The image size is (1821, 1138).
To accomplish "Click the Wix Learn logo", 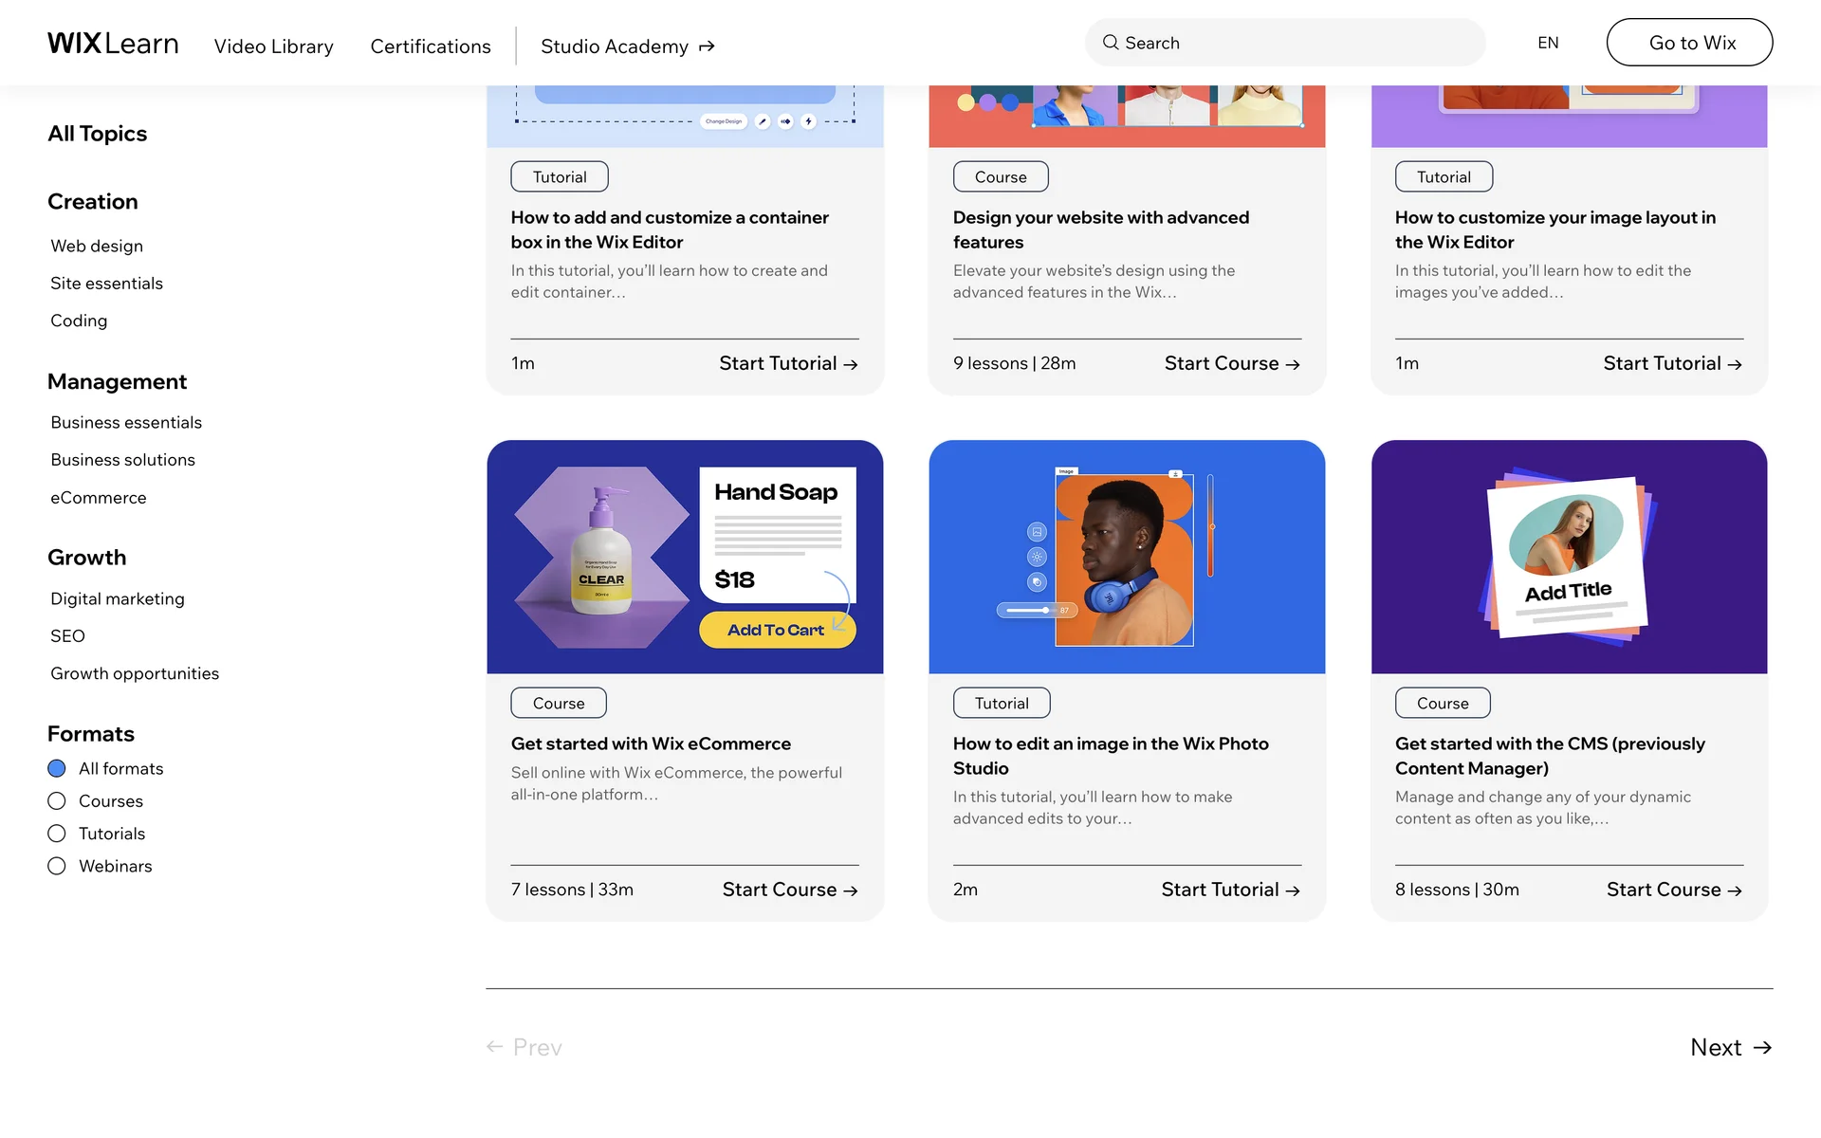I will (113, 44).
